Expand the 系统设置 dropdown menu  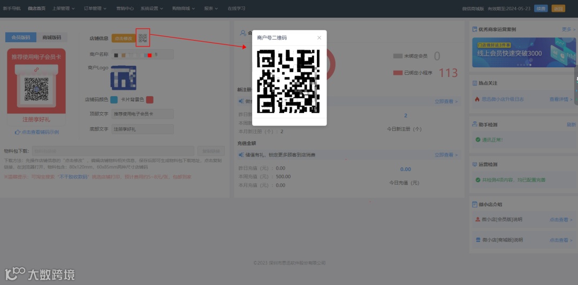[151, 9]
